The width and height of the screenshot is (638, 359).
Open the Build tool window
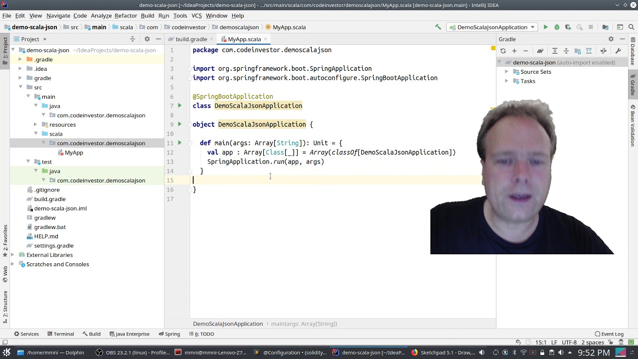coord(91,334)
